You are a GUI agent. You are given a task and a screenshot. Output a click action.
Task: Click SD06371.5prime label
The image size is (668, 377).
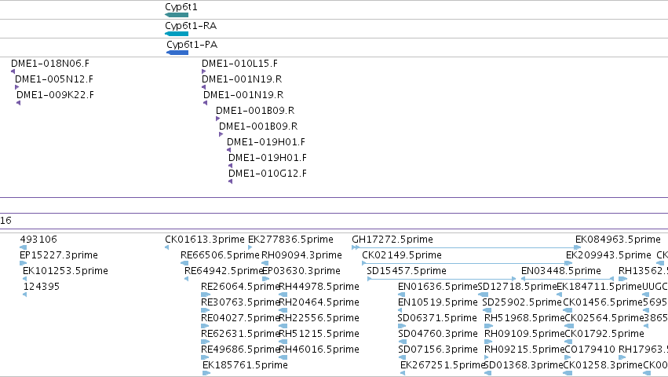(x=437, y=319)
